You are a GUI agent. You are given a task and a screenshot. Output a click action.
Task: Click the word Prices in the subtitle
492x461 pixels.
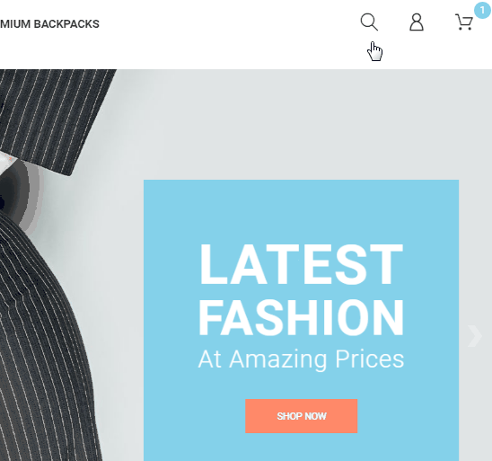point(370,359)
